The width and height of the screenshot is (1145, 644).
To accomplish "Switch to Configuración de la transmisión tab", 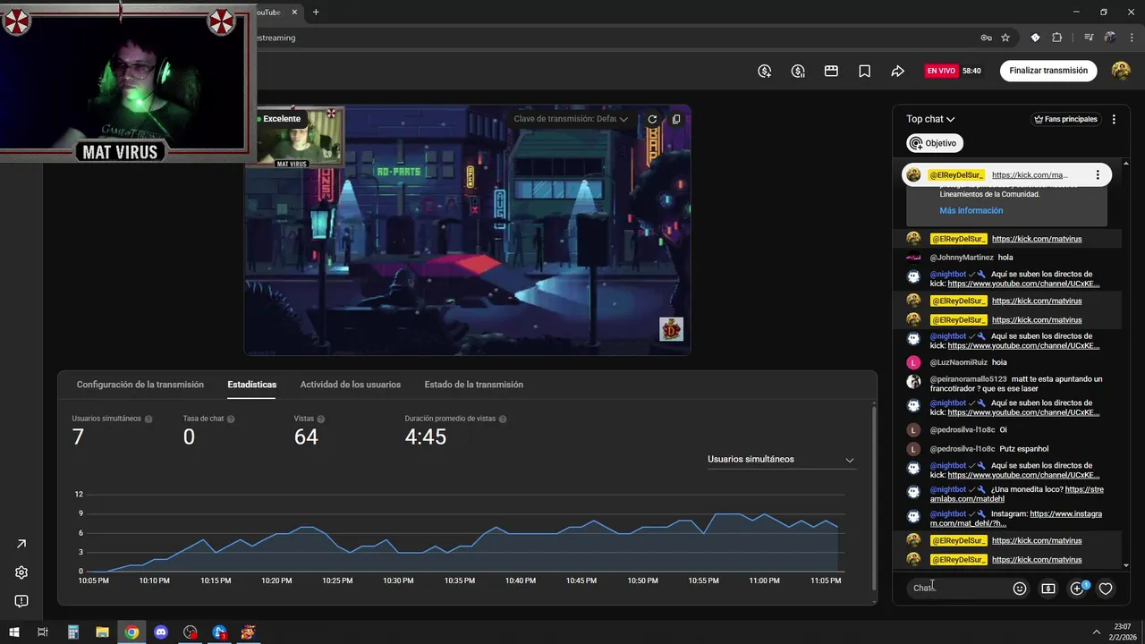I will 140,385.
